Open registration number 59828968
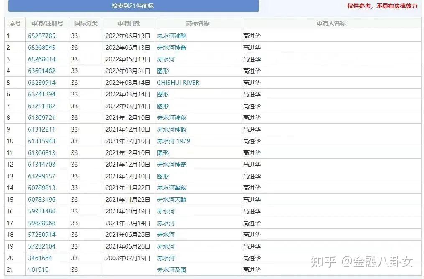This screenshot has width=424, height=279. 42,223
